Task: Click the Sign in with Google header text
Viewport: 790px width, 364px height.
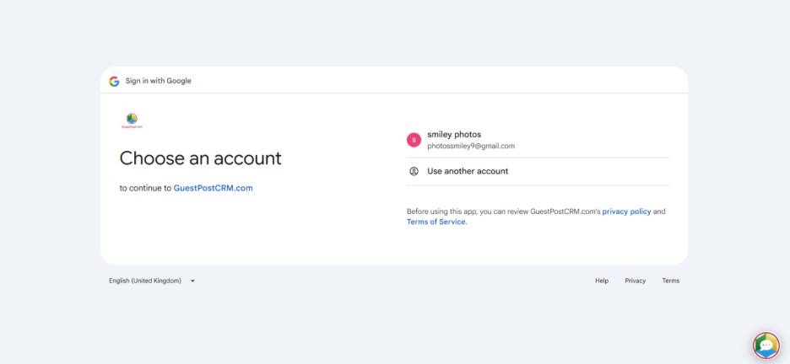Action: click(159, 81)
